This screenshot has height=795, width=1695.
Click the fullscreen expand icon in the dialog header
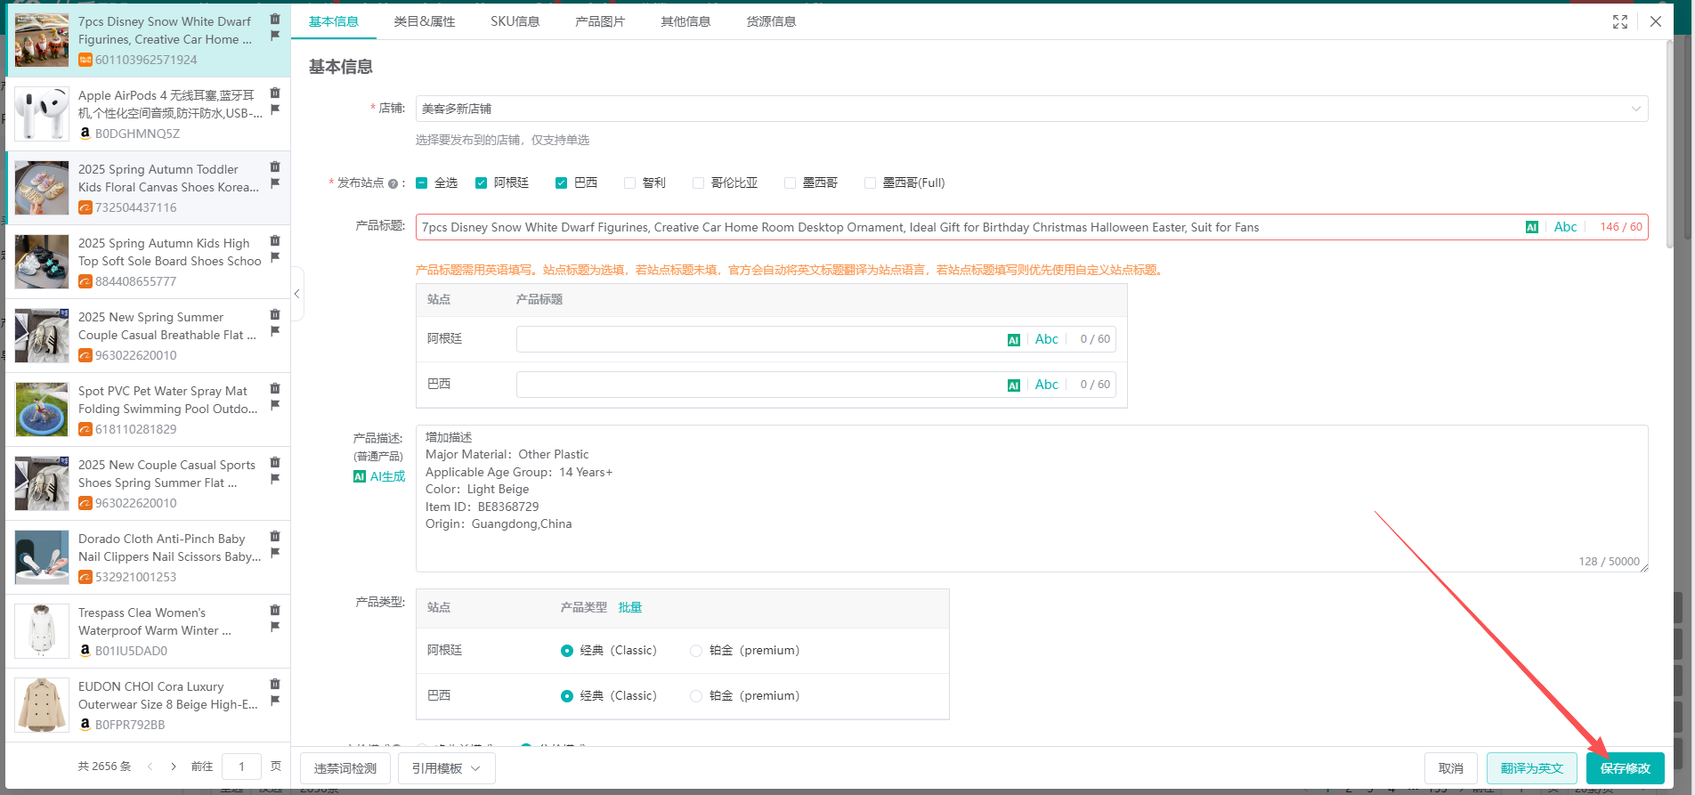[x=1619, y=21]
